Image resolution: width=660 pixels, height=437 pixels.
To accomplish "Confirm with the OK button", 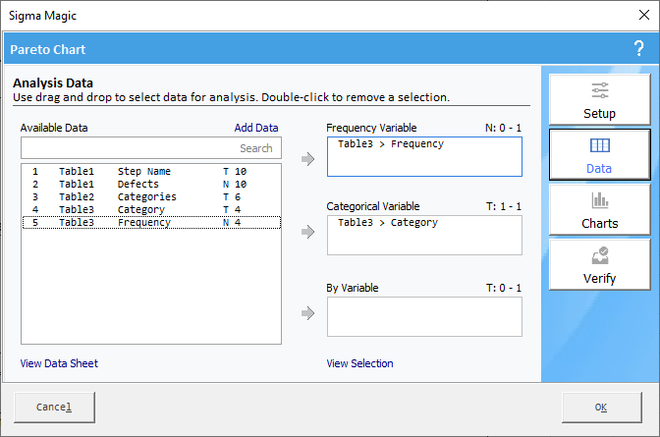I will (601, 408).
